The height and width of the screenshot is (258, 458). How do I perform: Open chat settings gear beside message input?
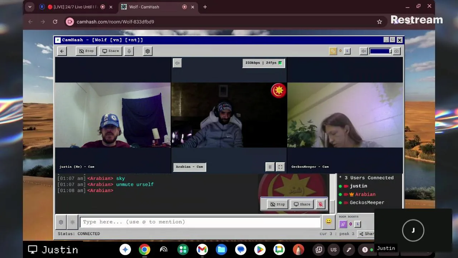click(x=61, y=222)
